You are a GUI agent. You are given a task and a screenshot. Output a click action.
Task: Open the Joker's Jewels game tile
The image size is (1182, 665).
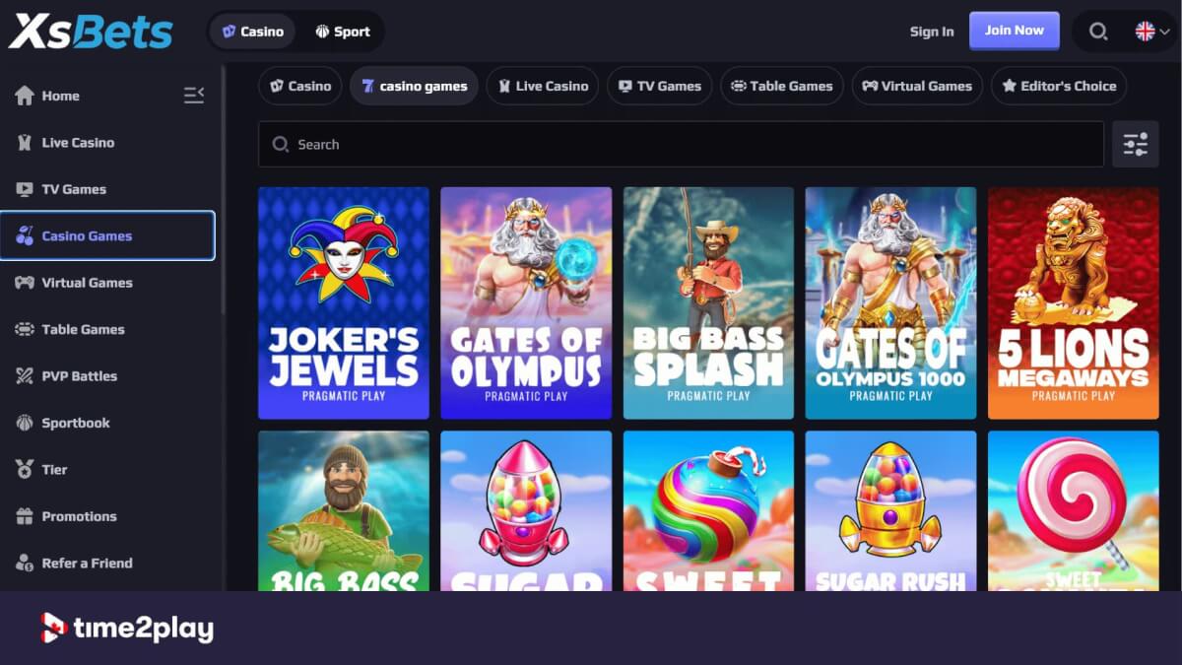tap(344, 303)
